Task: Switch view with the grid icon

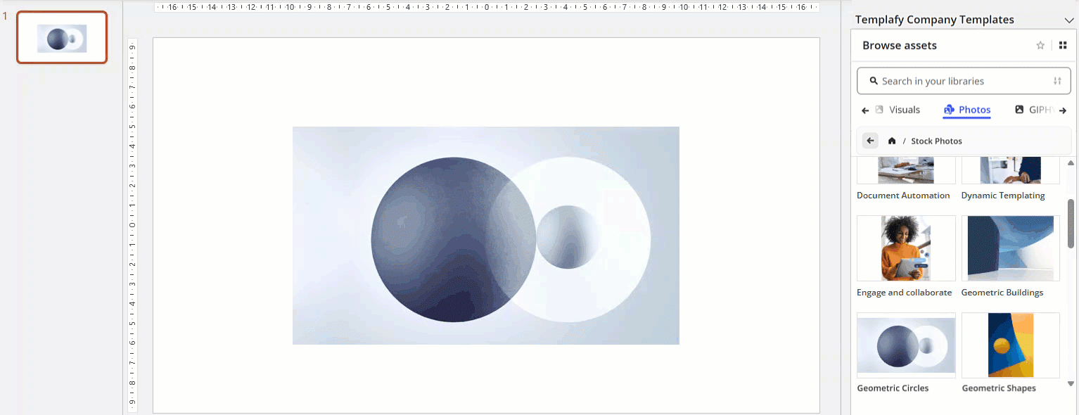Action: pos(1063,45)
